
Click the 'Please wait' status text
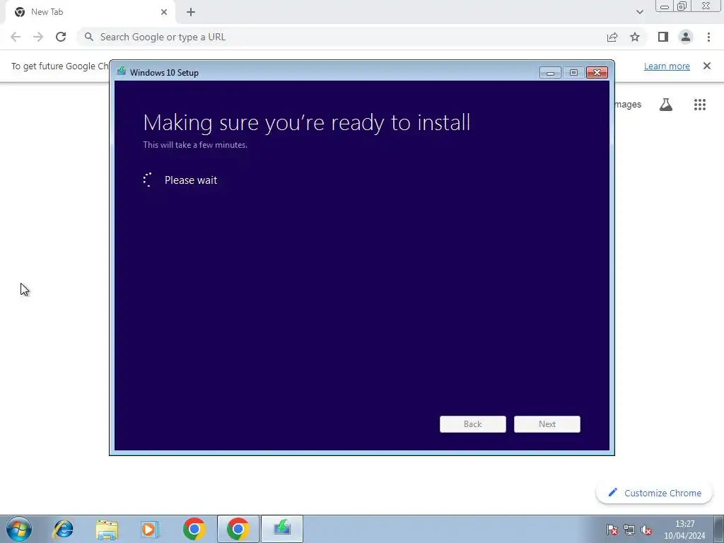191,180
